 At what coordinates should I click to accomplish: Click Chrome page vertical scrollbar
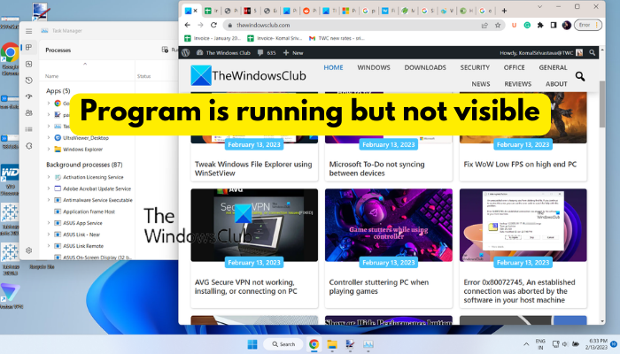(x=602, y=104)
